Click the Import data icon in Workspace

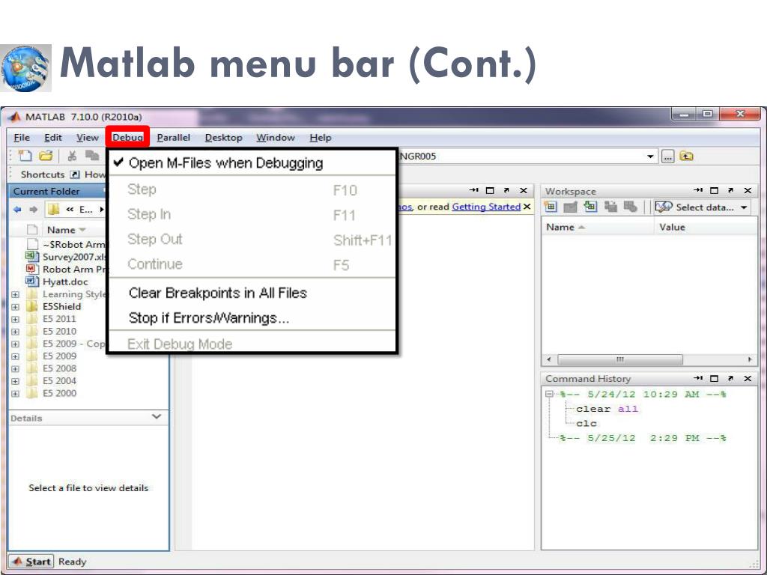point(590,207)
